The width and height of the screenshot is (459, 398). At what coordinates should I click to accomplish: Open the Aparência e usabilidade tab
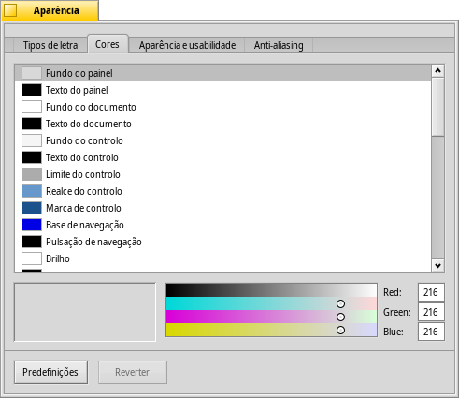[187, 45]
